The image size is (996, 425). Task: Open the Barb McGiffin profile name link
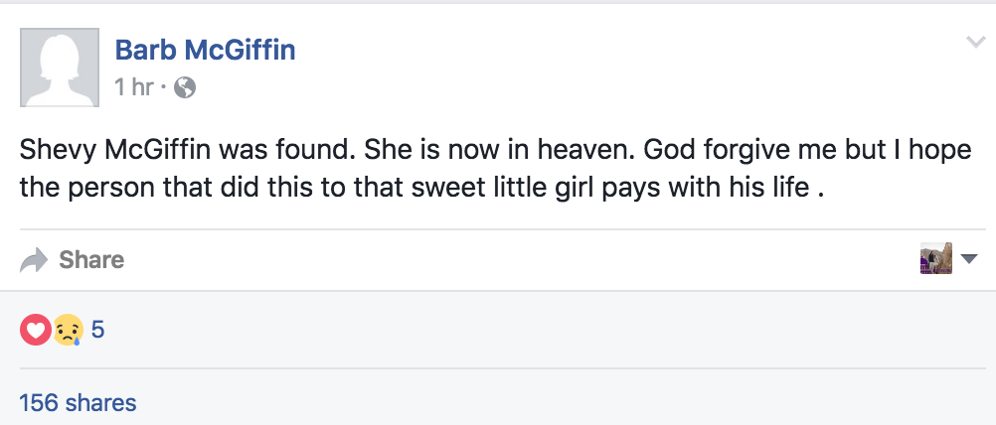point(205,49)
